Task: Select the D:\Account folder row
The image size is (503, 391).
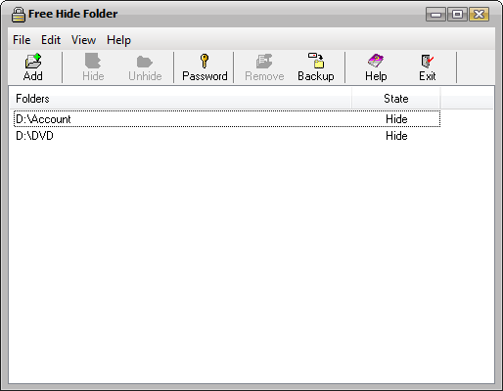Action: coord(227,119)
